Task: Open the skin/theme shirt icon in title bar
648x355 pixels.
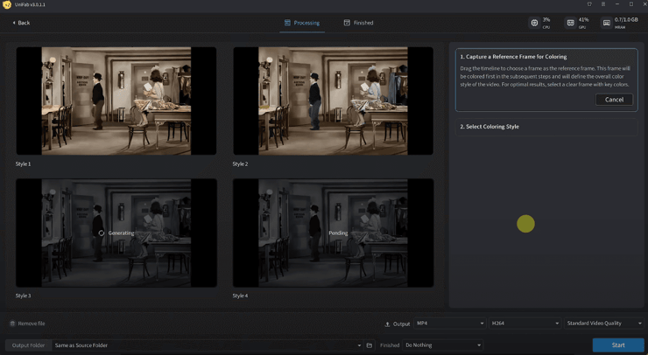Action: [x=589, y=4]
